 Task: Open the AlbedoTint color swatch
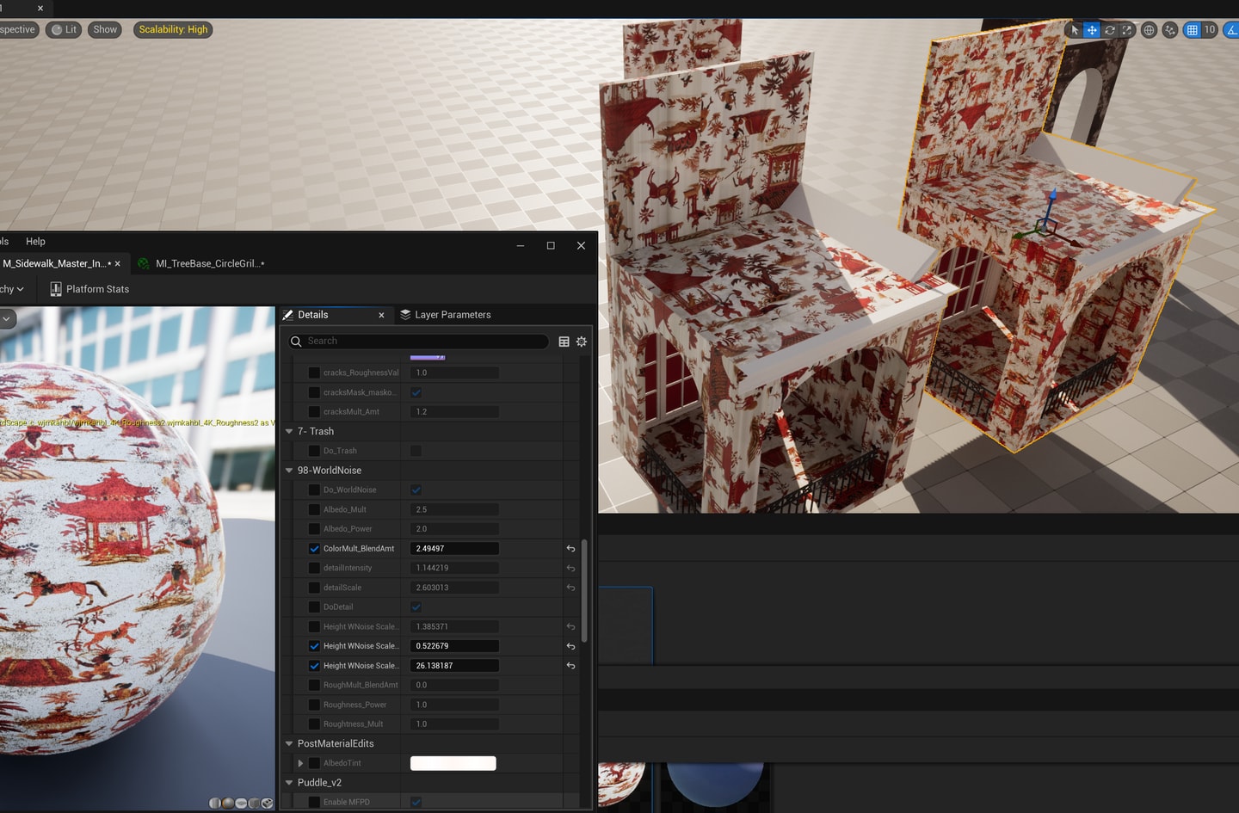tap(453, 763)
